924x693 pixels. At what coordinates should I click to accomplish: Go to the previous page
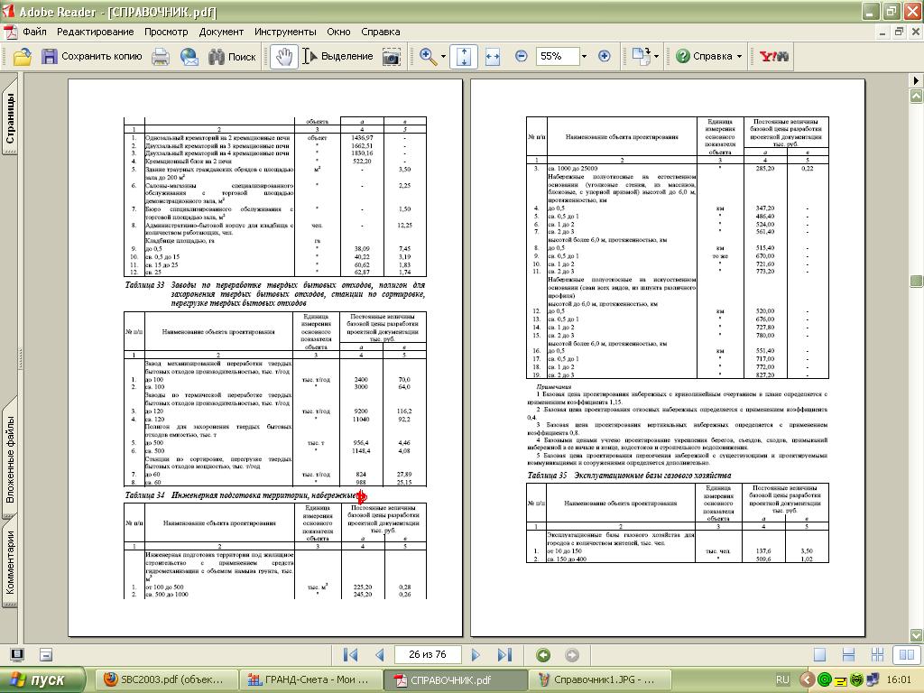tap(380, 655)
